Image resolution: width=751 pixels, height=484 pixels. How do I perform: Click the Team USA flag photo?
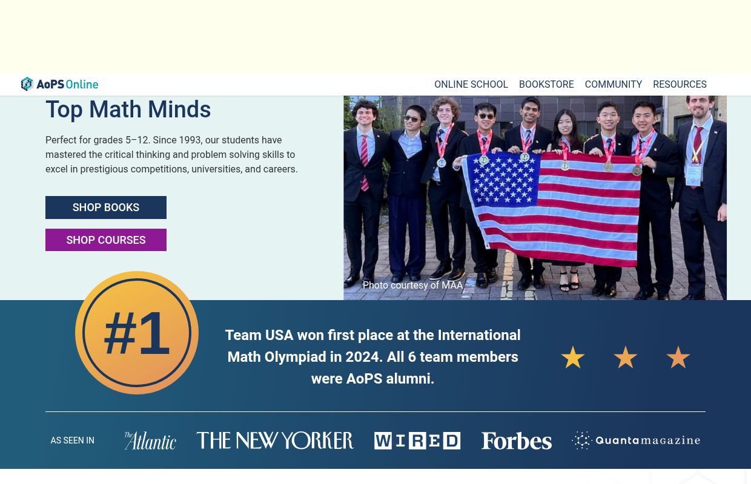coord(535,198)
